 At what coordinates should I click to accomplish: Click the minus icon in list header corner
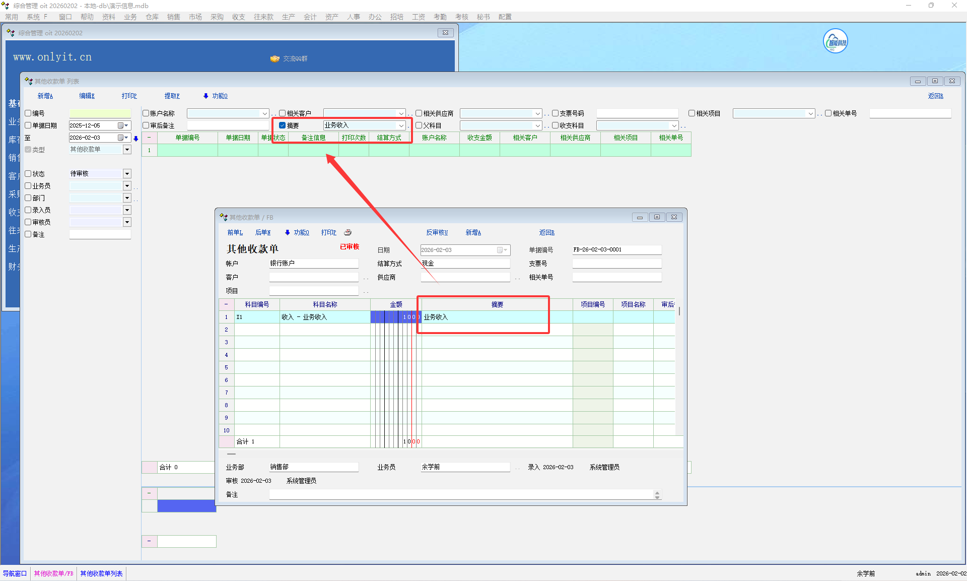[149, 138]
